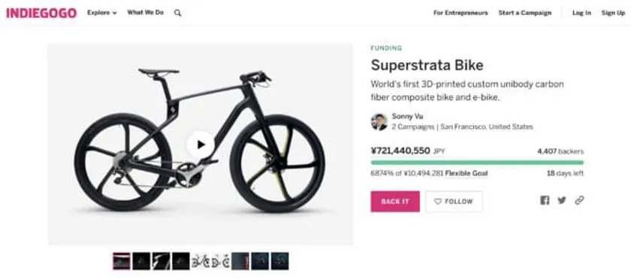Go to For Entrepreneurs page

point(460,13)
